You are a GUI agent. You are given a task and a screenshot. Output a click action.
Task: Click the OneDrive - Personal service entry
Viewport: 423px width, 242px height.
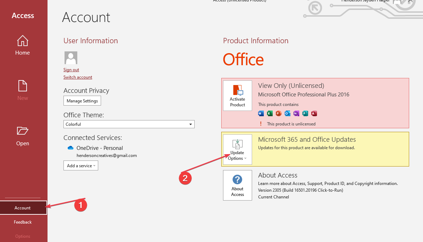coord(100,148)
